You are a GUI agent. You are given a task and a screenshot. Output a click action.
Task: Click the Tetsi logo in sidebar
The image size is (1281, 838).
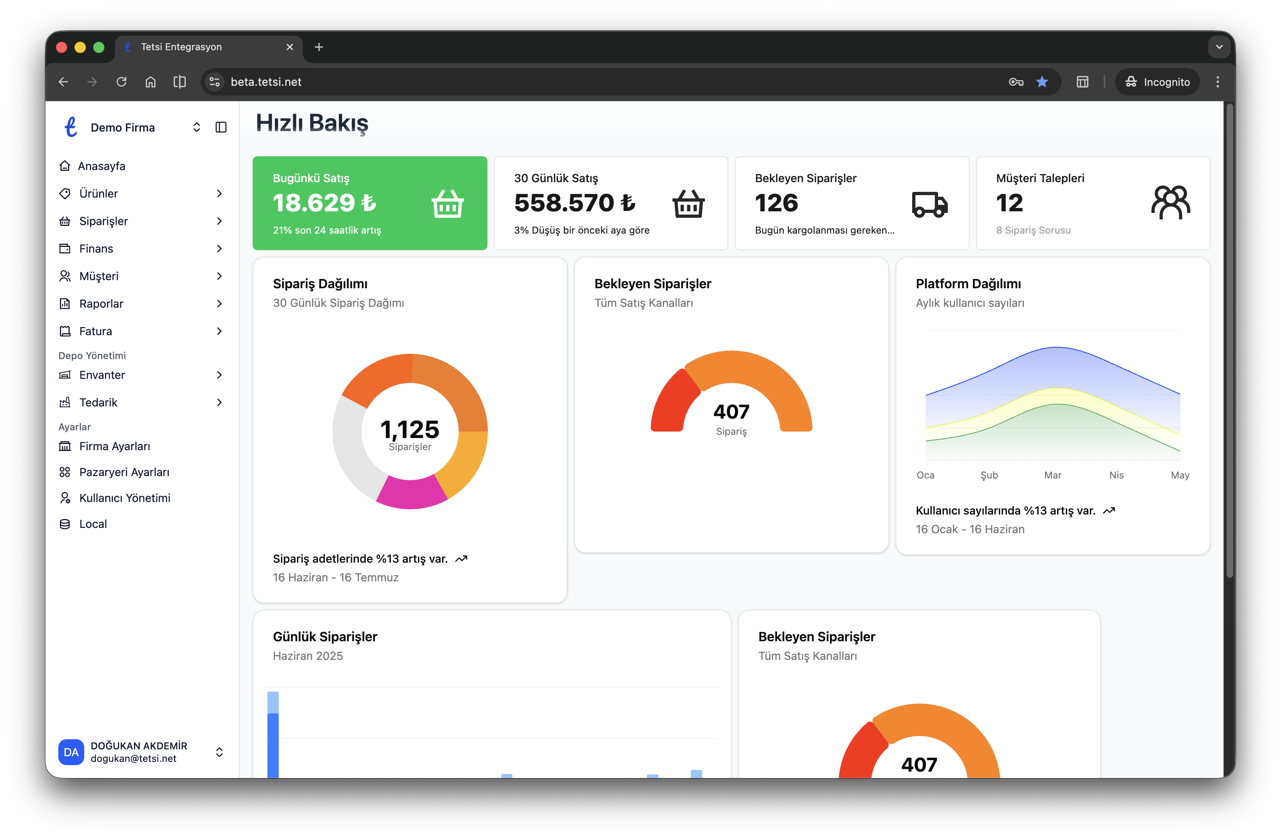[x=70, y=127]
